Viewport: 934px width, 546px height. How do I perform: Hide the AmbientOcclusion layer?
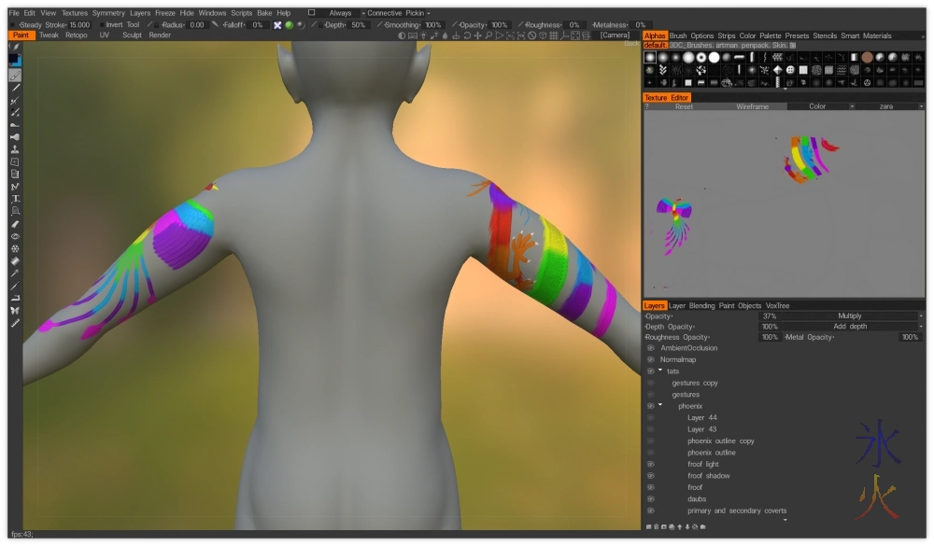coord(651,348)
